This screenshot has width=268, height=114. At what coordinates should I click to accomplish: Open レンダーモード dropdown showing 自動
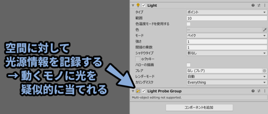click(x=227, y=77)
